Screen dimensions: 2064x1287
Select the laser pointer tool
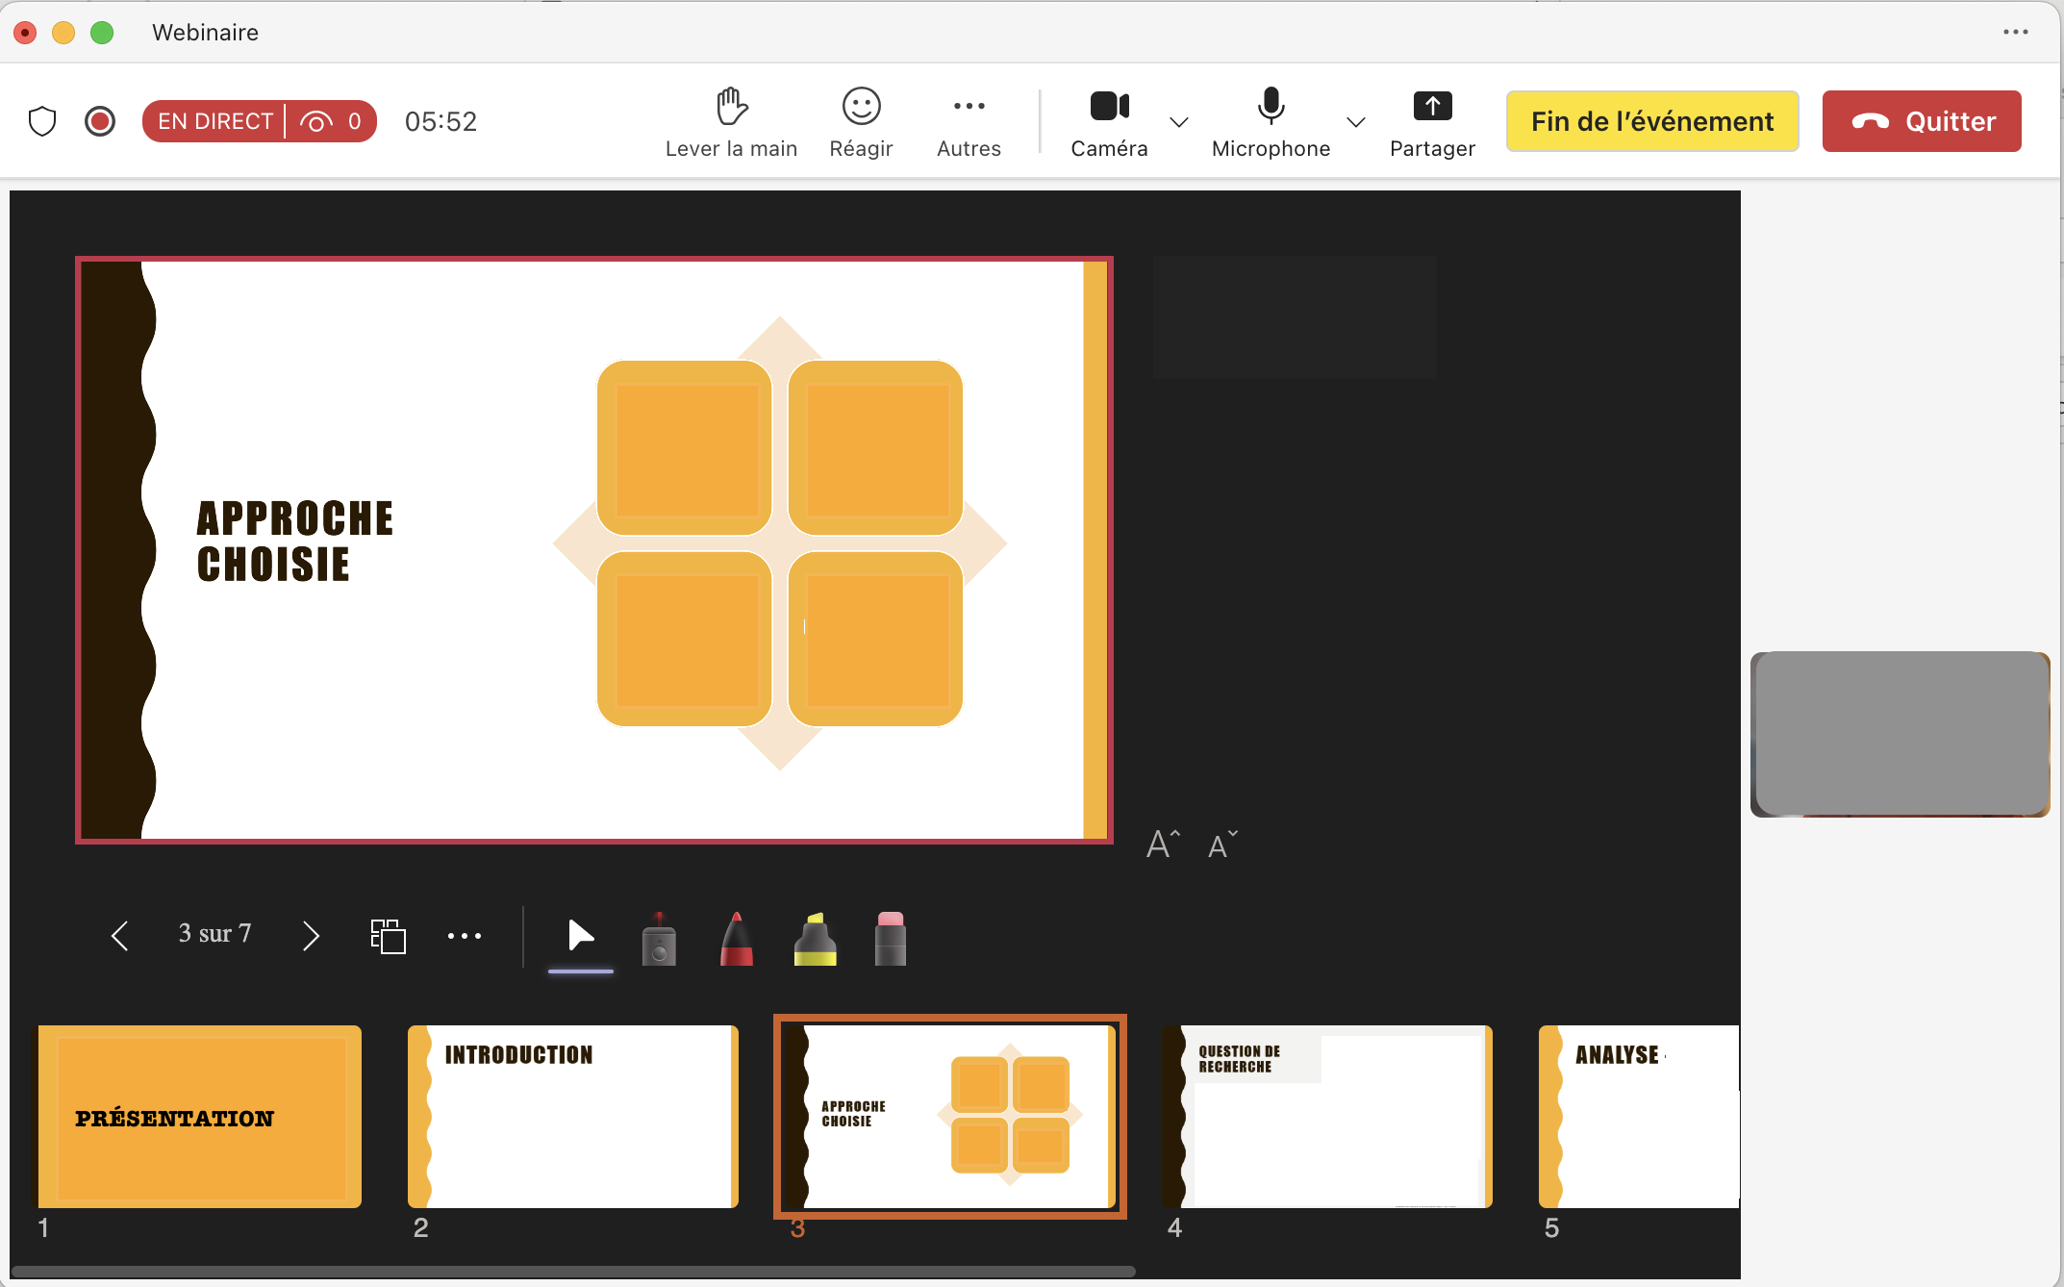pos(659,938)
